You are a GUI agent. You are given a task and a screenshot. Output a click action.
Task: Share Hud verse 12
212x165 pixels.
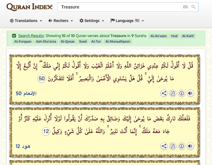point(164,146)
